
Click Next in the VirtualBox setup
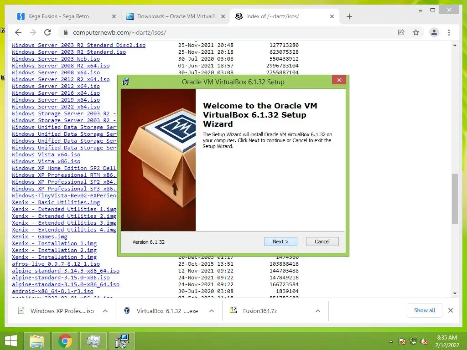click(x=280, y=242)
